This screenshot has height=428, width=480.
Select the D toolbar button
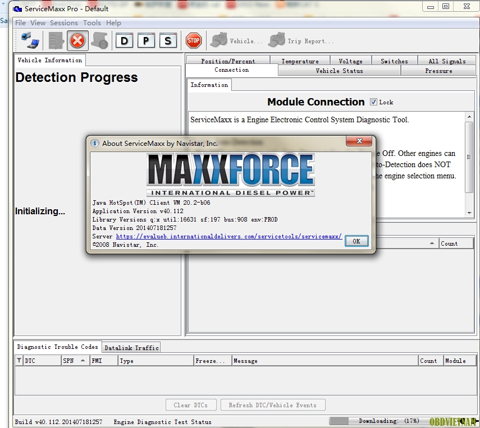(124, 40)
